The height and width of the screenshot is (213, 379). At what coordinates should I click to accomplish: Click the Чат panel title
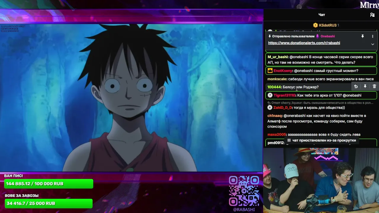(322, 15)
